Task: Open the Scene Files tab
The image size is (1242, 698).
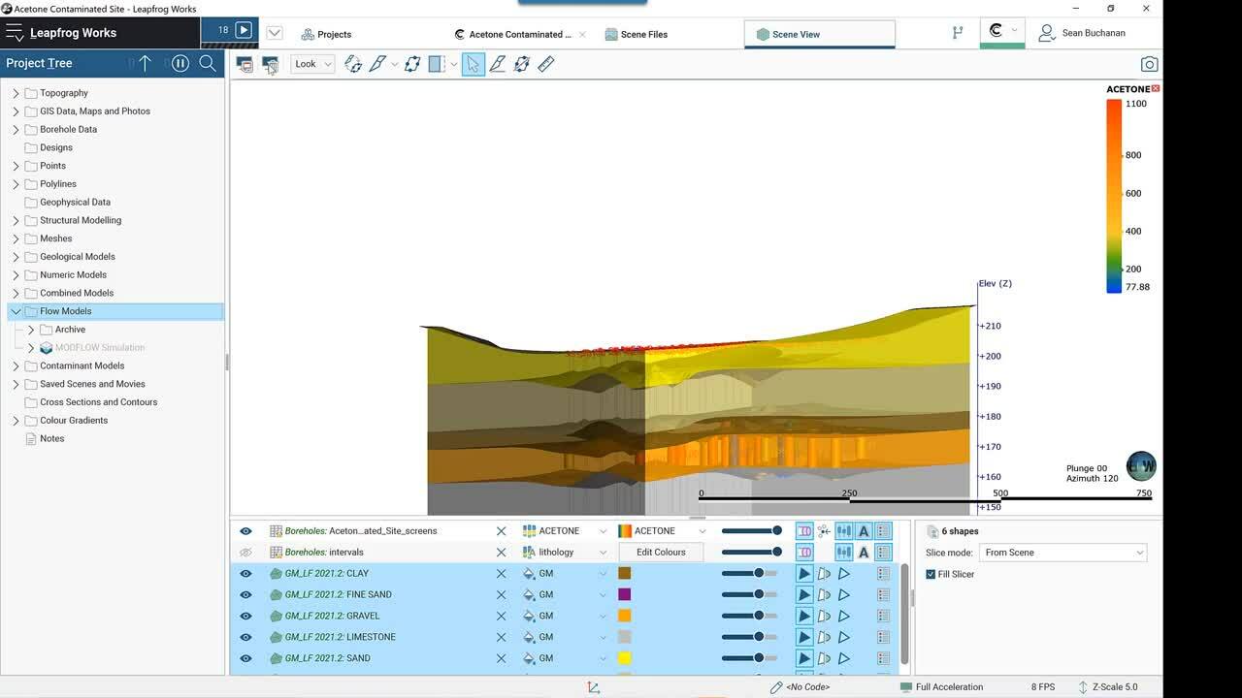Action: click(637, 34)
